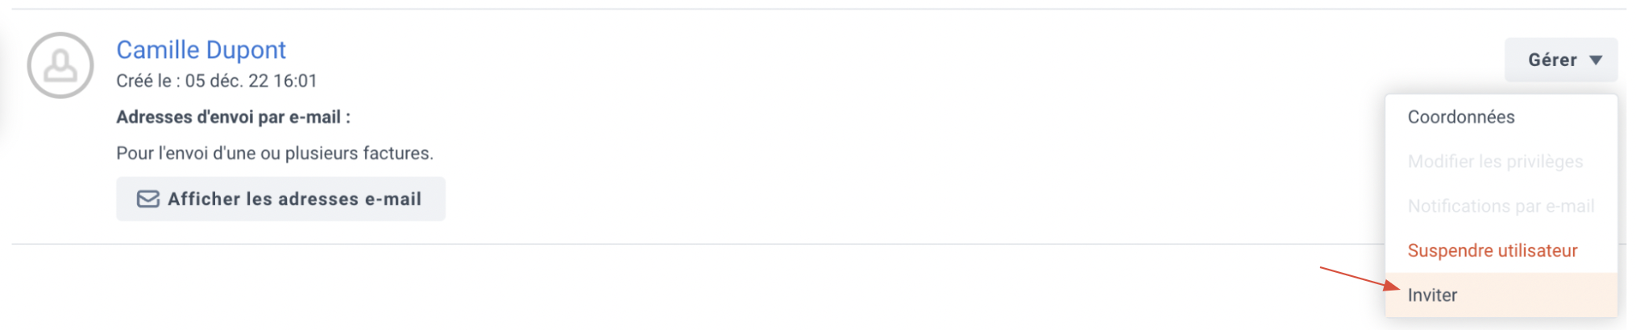Click the envelope icon on e-mail button
This screenshot has height=330, width=1636.
tap(147, 199)
